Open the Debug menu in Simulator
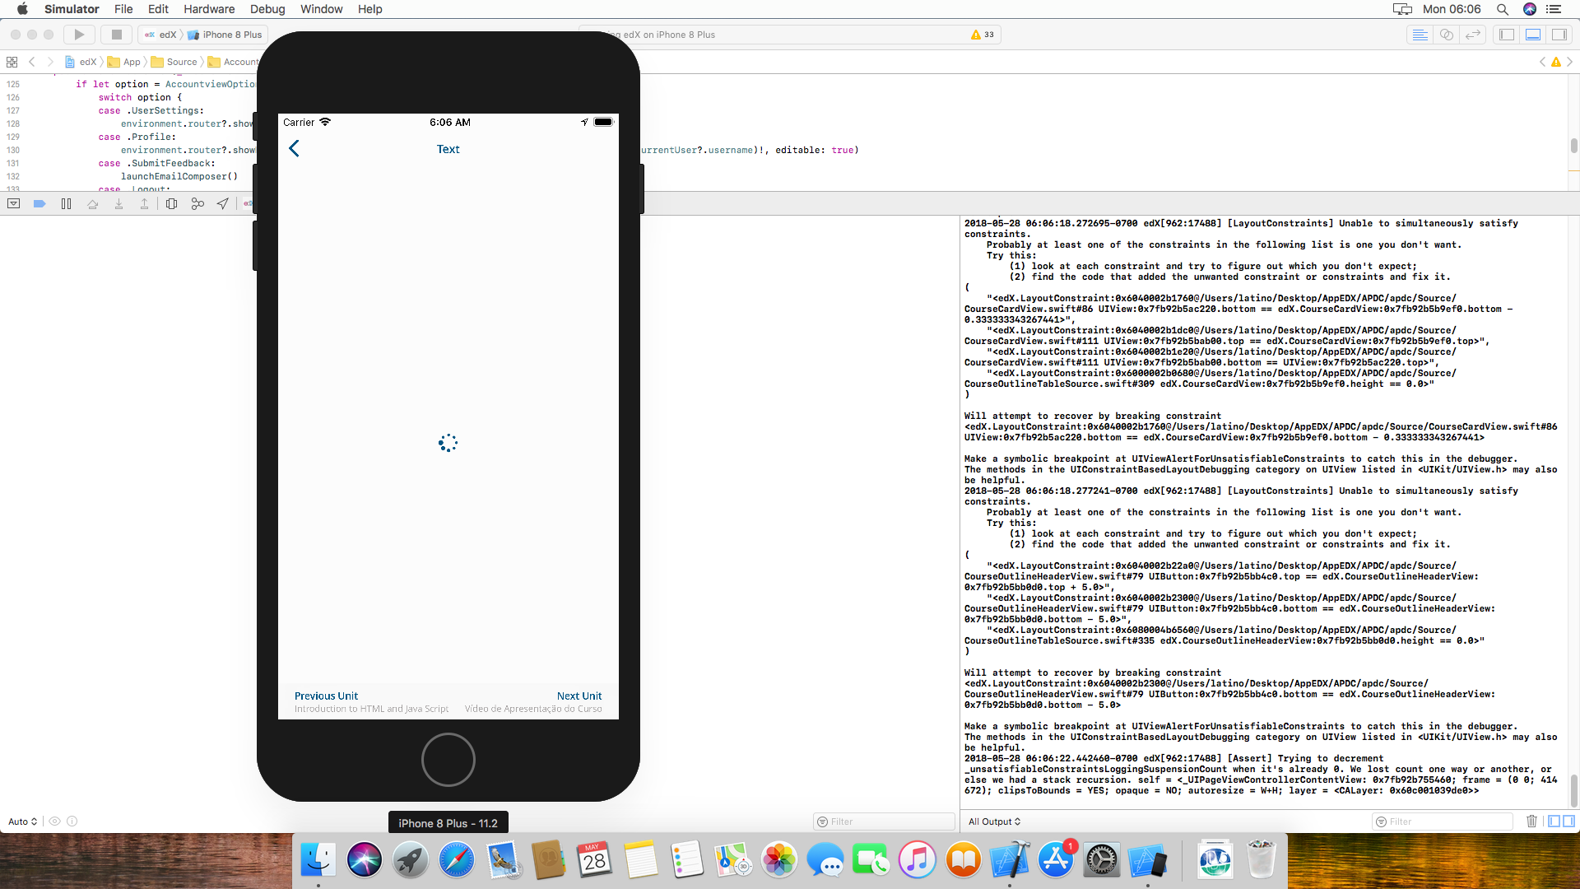Screen dimensions: 1580x889 [267, 9]
